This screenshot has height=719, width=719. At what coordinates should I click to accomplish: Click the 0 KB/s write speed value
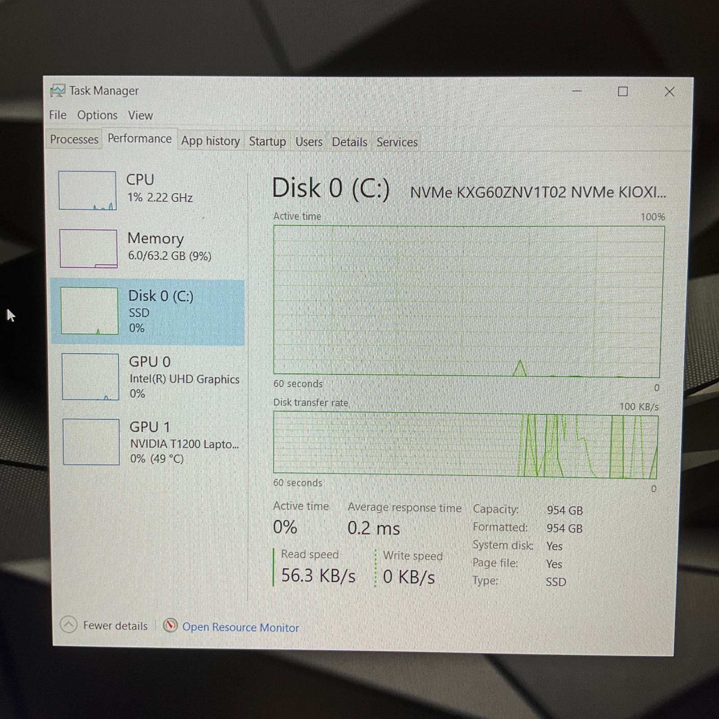point(408,577)
